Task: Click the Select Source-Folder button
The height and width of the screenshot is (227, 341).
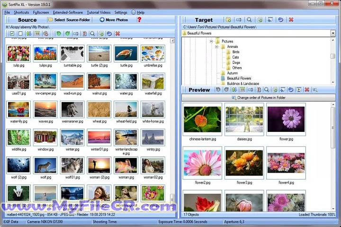Action: click(x=69, y=20)
